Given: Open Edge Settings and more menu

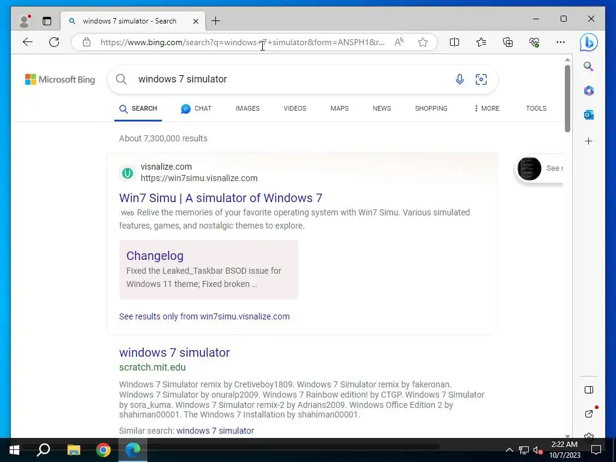Looking at the screenshot, I should click(x=561, y=42).
